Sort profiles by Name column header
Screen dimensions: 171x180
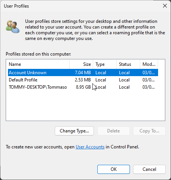pyautogui.click(x=38, y=64)
